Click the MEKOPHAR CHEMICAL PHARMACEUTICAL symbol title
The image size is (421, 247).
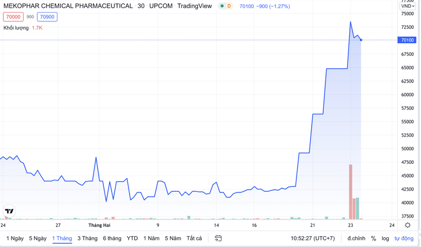pyautogui.click(x=68, y=6)
